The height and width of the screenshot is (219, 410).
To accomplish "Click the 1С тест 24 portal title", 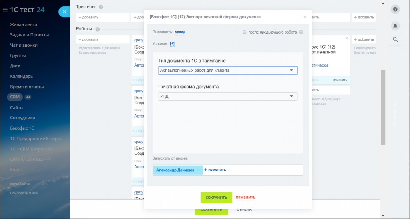I will [27, 10].
